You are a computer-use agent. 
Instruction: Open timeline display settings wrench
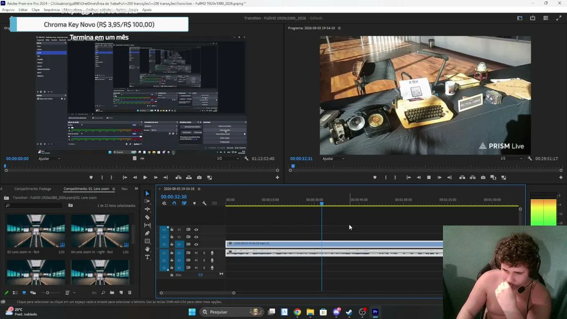click(x=204, y=203)
